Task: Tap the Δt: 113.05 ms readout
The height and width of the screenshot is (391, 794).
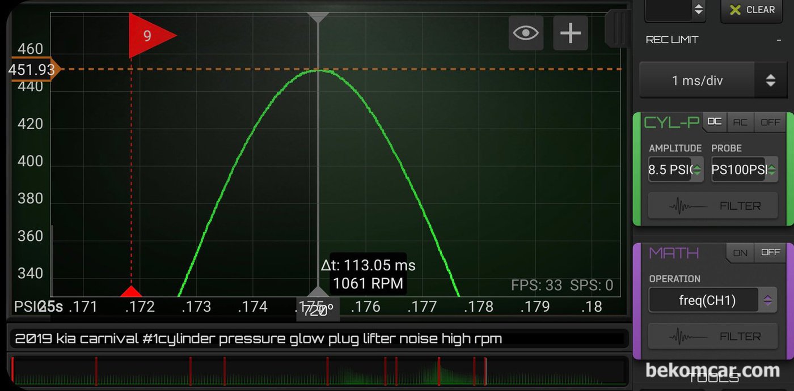Action: tap(368, 265)
